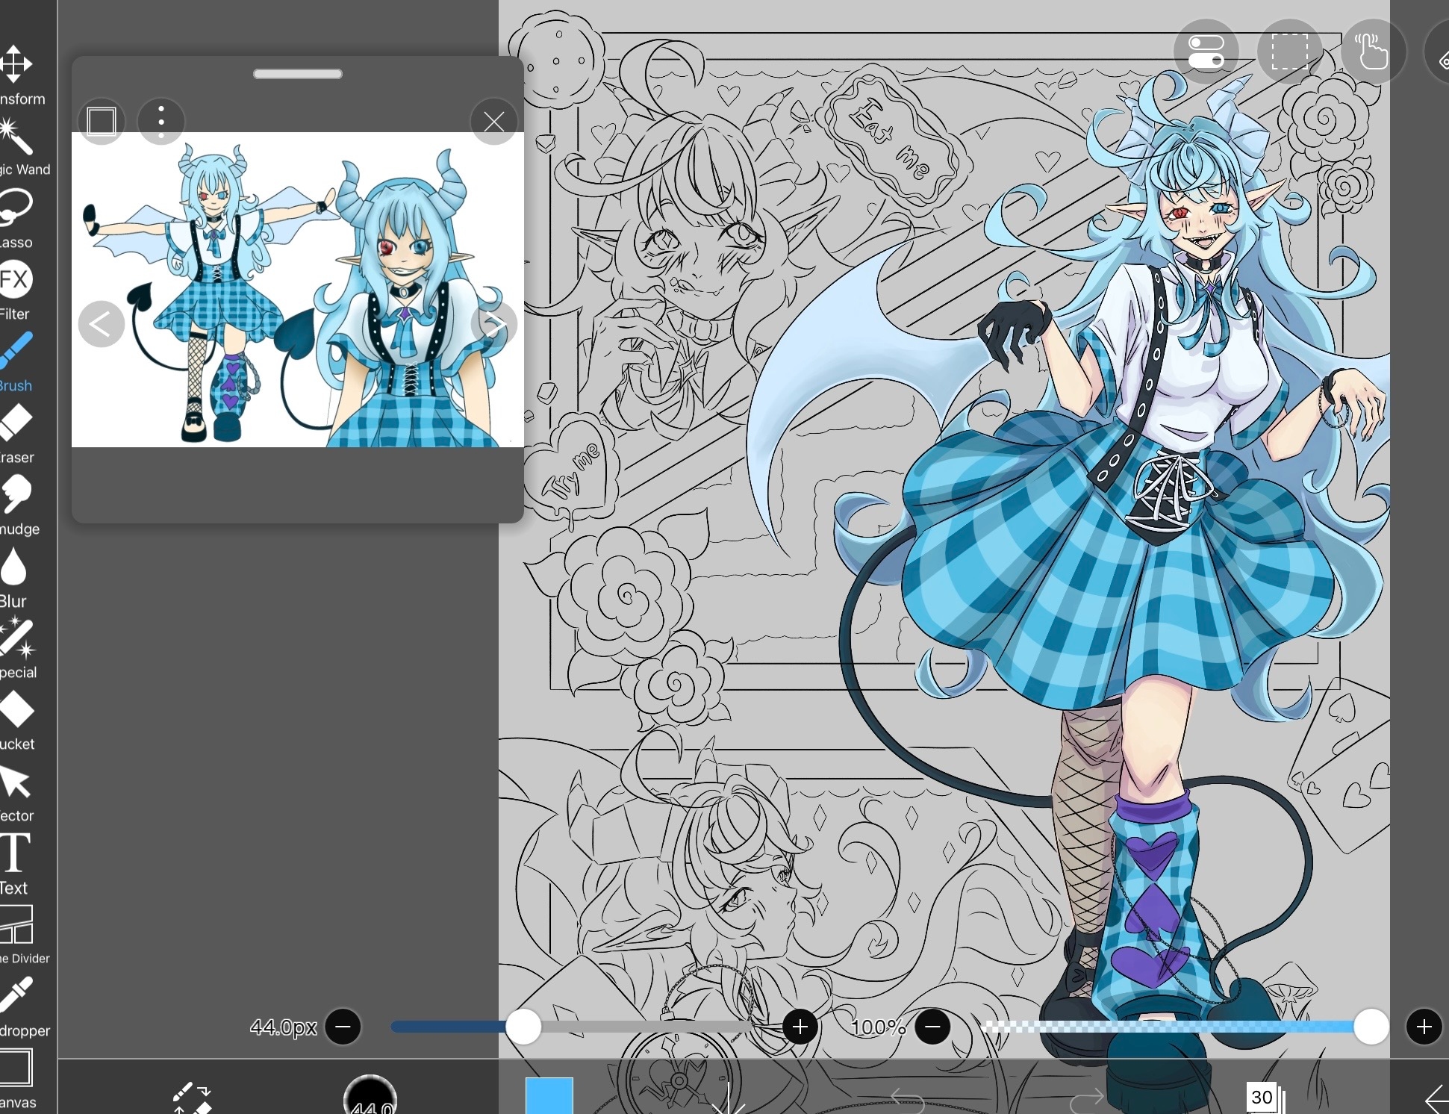Viewport: 1449px width, 1114px height.
Task: Toggle the stabilizer switch icon
Action: (x=1206, y=52)
